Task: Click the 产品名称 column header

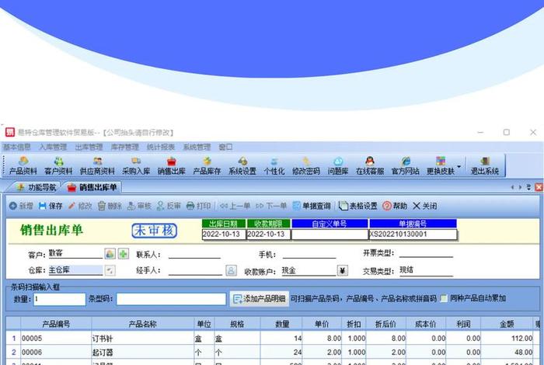Action: pyautogui.click(x=142, y=324)
